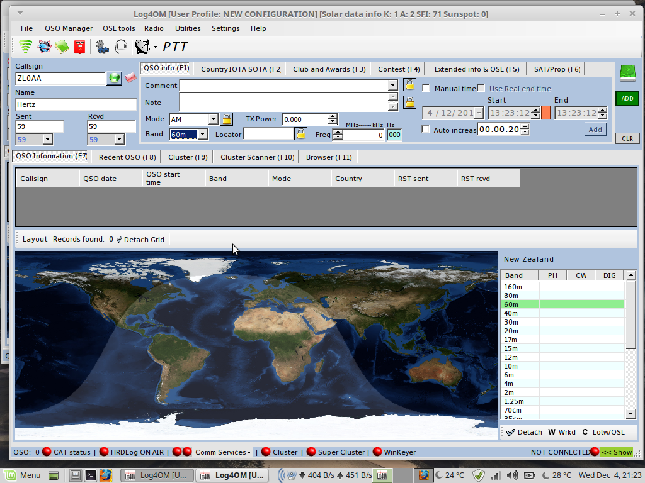Viewport: 645px width, 483px height.
Task: Tick the Use Real end time checkbox
Action: coord(481,89)
